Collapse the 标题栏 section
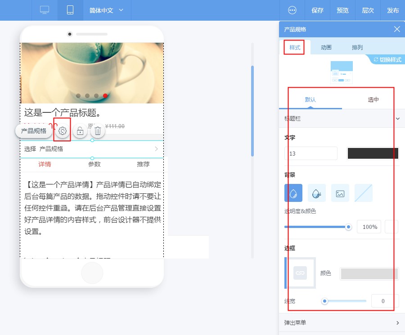 click(342, 118)
